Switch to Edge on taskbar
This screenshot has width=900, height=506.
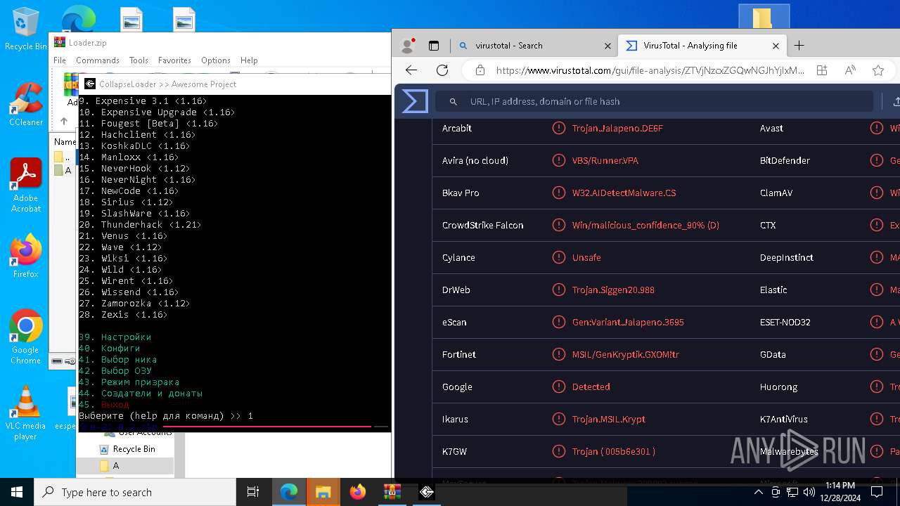click(x=289, y=492)
